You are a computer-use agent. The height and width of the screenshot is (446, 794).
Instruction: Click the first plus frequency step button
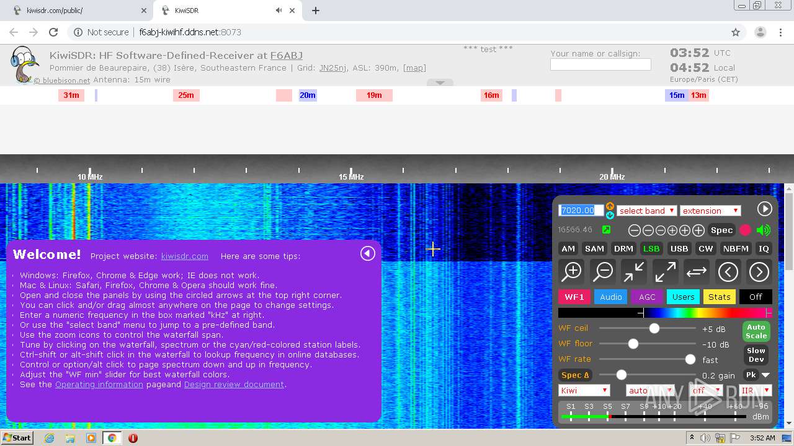[672, 230]
